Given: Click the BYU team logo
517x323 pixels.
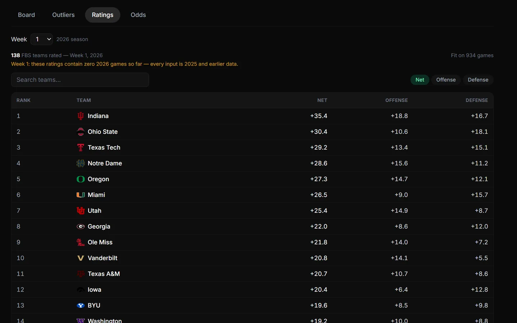Looking at the screenshot, I should coord(80,305).
